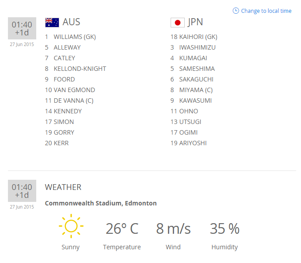This screenshot has width=301, height=263.
Task: Click the 01:40 +1d weather time box
Action: tap(22, 191)
